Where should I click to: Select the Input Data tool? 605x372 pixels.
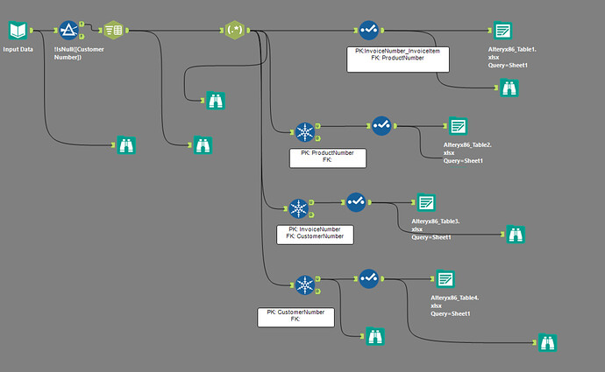click(18, 31)
